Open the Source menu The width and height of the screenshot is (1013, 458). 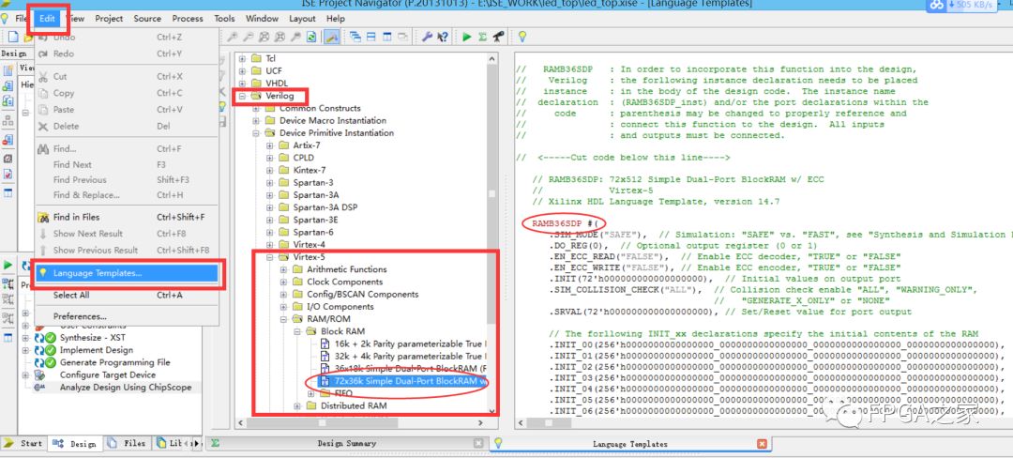pyautogui.click(x=147, y=19)
